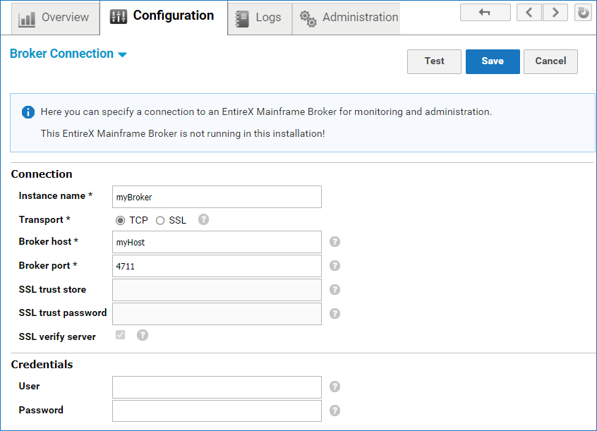Go to next page chevron
The image size is (597, 431).
555,13
